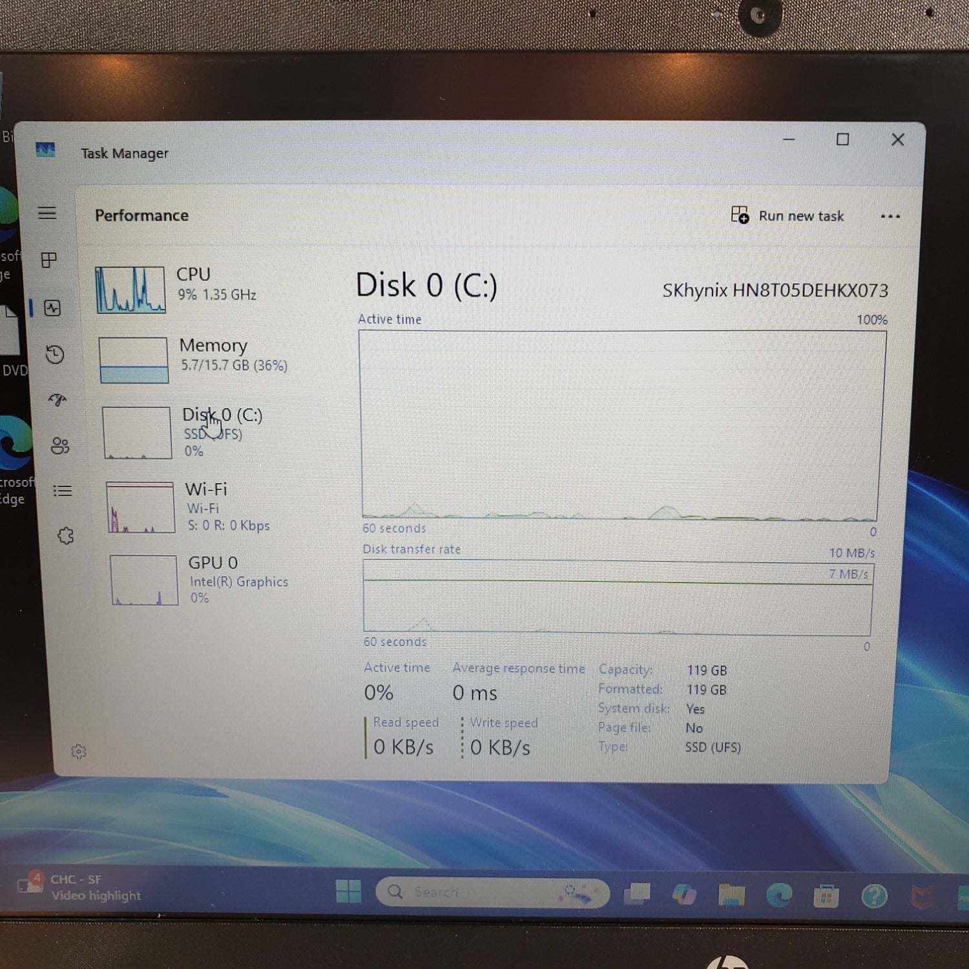
Task: Select the Memory performance item
Action: click(x=193, y=359)
